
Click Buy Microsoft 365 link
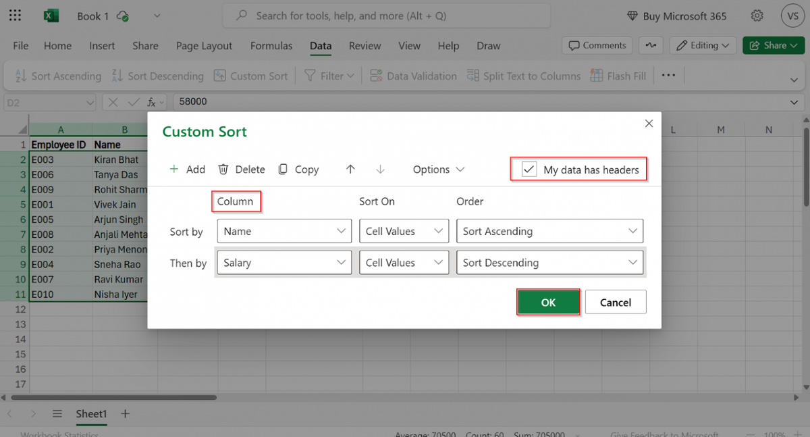point(677,16)
